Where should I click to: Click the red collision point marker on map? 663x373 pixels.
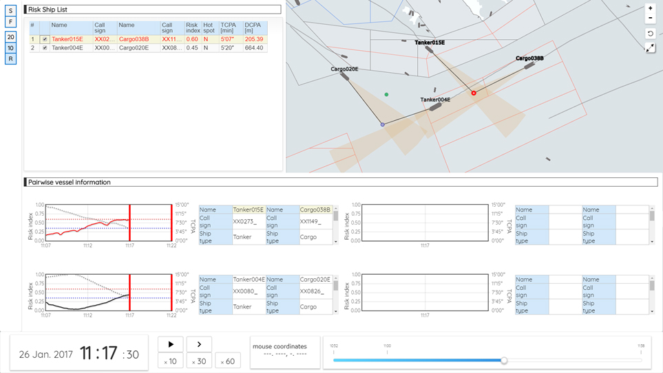tap(474, 93)
